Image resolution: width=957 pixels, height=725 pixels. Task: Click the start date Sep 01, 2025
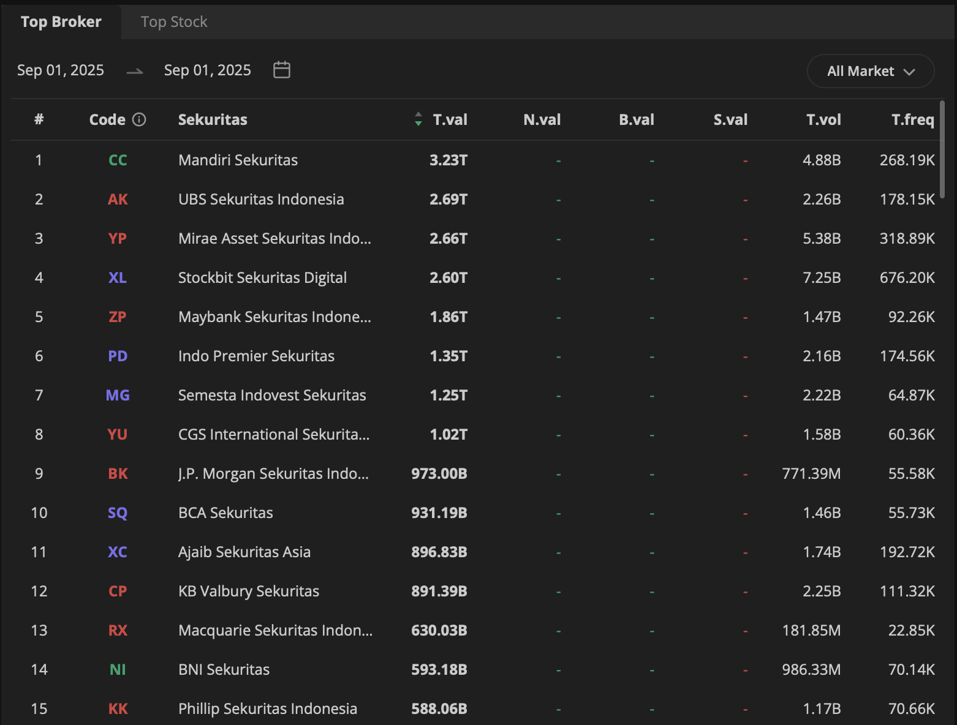[61, 70]
